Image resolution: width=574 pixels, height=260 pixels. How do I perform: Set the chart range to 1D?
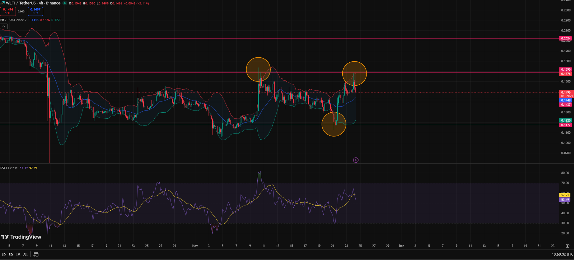(x=4, y=255)
